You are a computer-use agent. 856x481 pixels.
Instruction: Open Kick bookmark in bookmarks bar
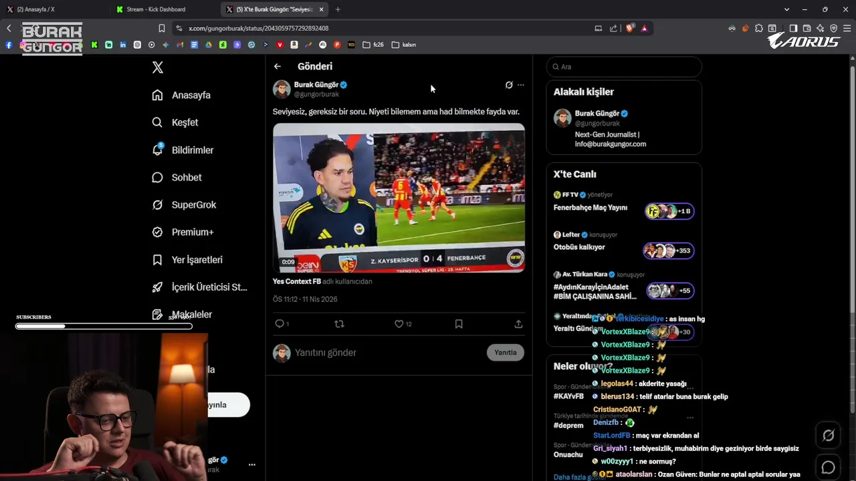[94, 45]
